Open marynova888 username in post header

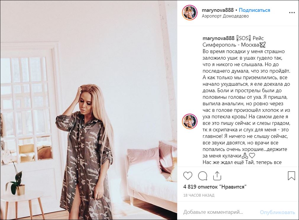pos(218,10)
